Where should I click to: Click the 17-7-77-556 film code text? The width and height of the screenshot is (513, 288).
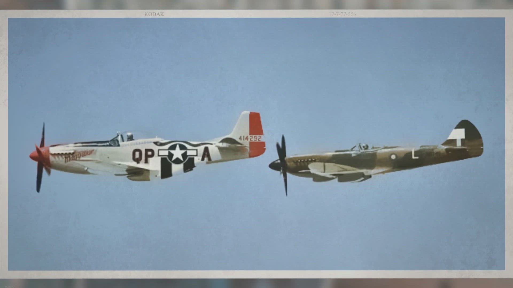[342, 14]
